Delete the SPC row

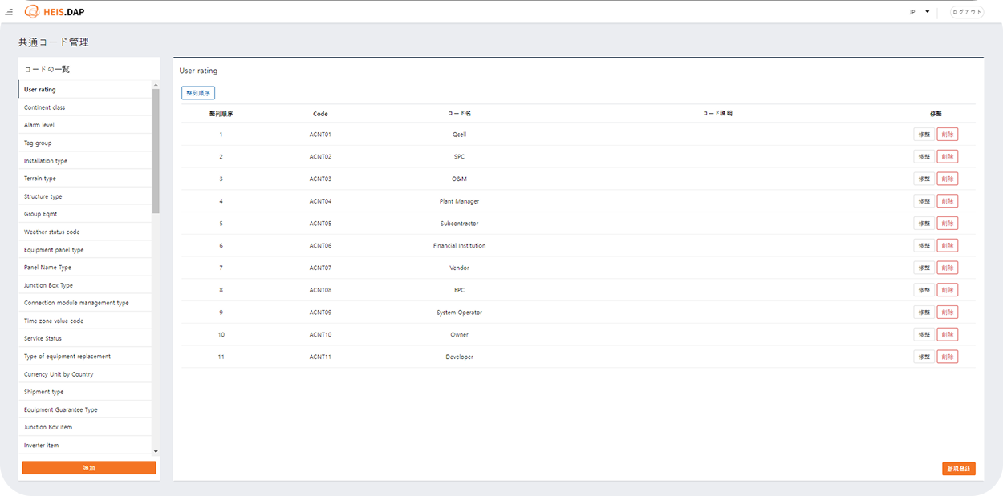(947, 157)
